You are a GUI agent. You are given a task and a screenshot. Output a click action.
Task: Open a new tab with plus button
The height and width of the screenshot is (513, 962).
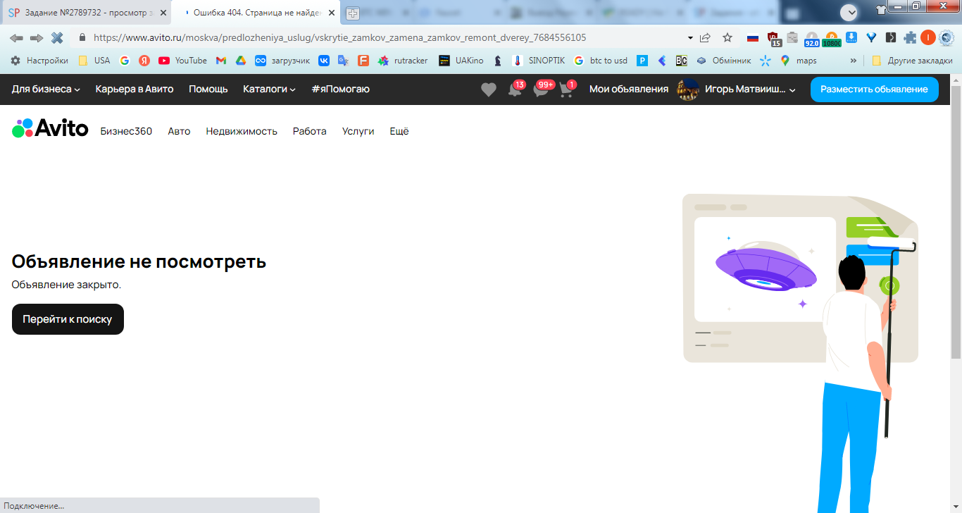[353, 13]
